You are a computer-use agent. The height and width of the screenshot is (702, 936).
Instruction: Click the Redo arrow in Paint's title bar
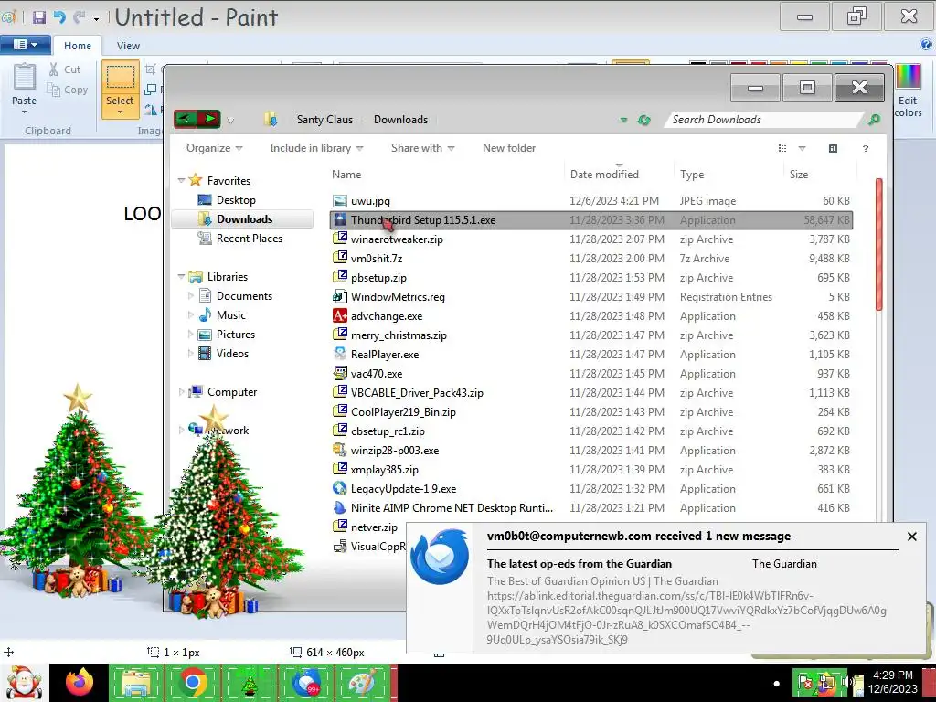click(x=79, y=17)
